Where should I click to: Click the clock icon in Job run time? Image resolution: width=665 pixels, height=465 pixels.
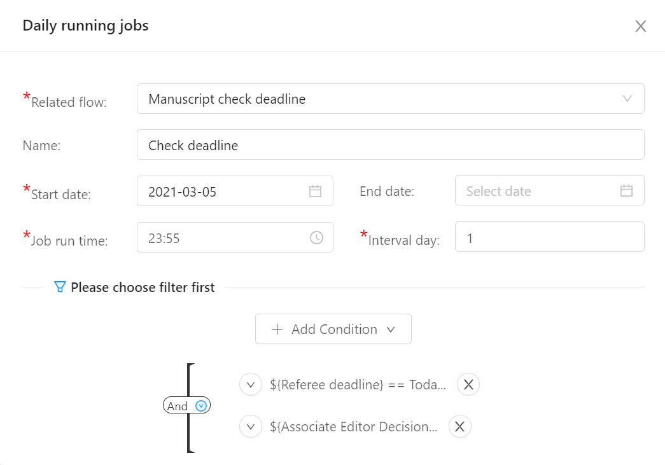point(316,237)
